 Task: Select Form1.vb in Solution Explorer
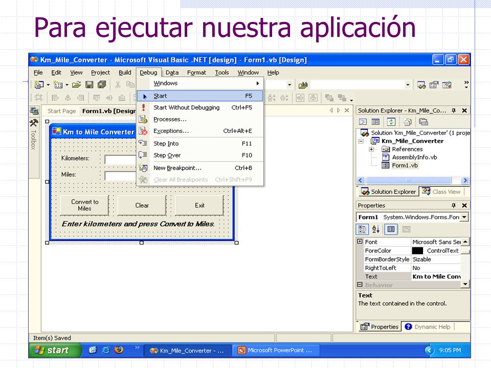point(405,165)
